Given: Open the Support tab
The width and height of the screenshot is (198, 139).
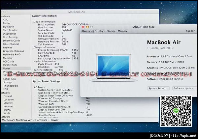Looking at the screenshot, I should (191, 31).
